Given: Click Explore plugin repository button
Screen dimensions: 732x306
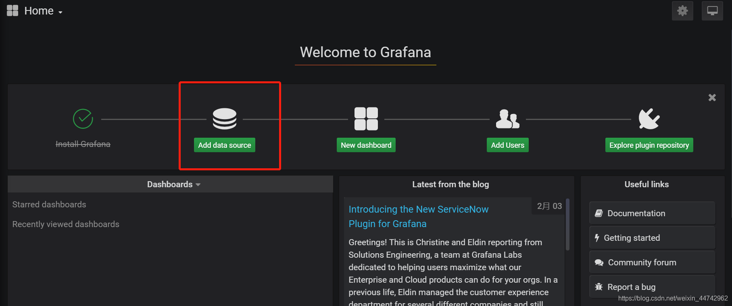Looking at the screenshot, I should pyautogui.click(x=649, y=145).
